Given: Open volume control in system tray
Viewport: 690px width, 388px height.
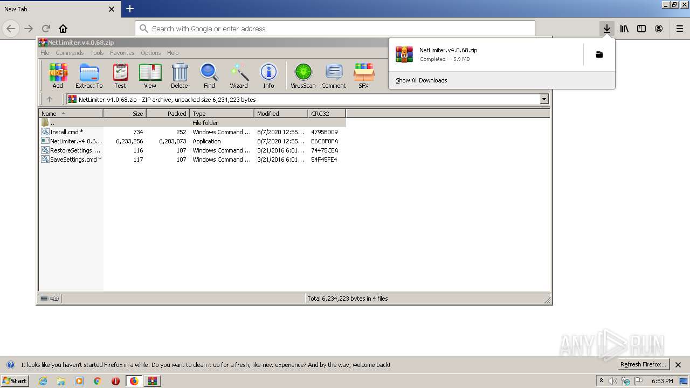Looking at the screenshot, I should (x=613, y=381).
